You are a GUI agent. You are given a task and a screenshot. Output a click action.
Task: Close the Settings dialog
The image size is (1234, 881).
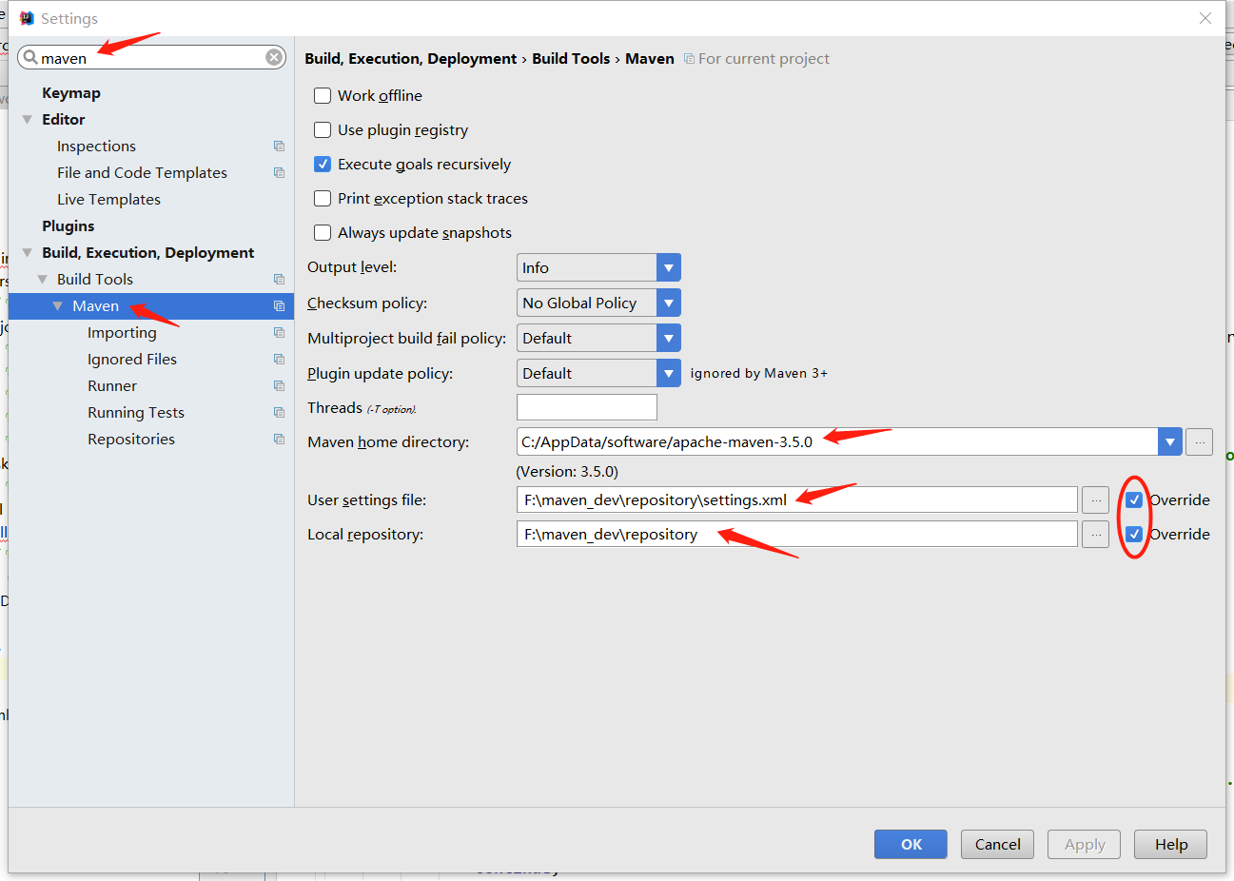pyautogui.click(x=1205, y=18)
